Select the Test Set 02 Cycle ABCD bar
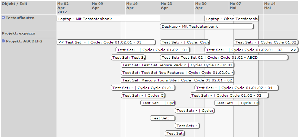The height and width of the screenshot is (138, 299). [224, 57]
